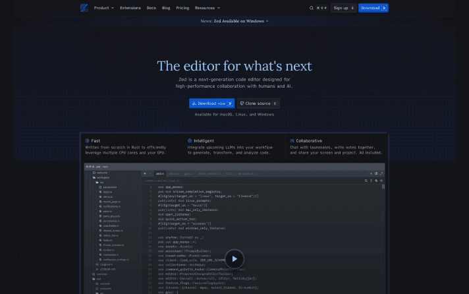469x294 pixels.
Task: Click the Clone source button
Action: tap(258, 103)
